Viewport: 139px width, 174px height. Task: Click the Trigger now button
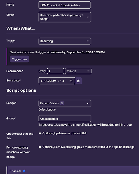click(20, 59)
